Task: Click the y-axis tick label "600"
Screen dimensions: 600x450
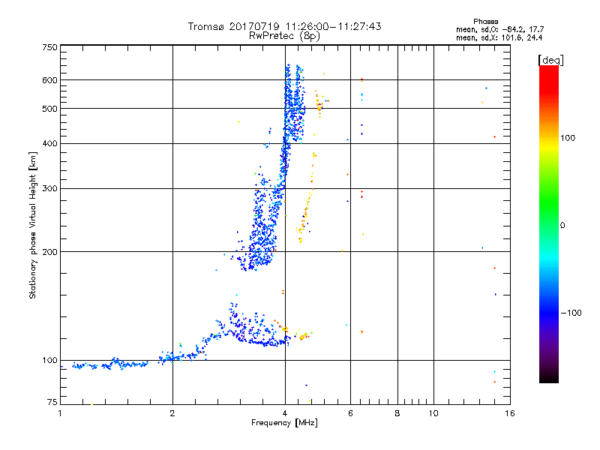Action: click(50, 80)
